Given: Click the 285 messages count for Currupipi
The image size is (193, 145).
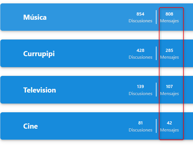Looking at the screenshot, I should pyautogui.click(x=169, y=50).
